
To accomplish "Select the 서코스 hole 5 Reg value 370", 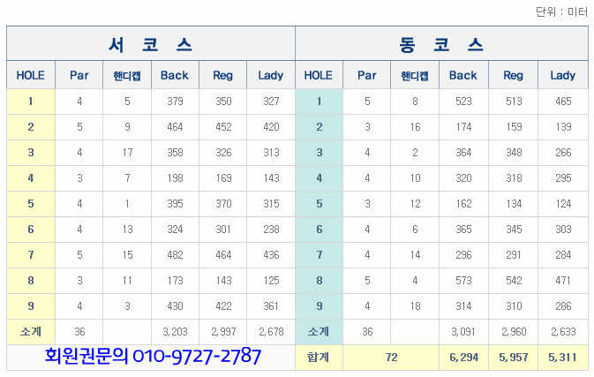I will point(223,204).
